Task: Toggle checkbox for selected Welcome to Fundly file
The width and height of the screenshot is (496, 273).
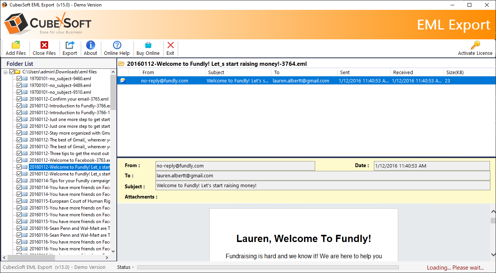Action: pos(19,167)
